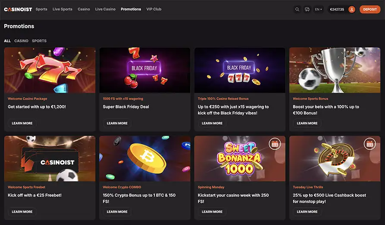Click 'Welcome Crypto COMBO' orange label
This screenshot has height=225, width=385.
[122, 187]
